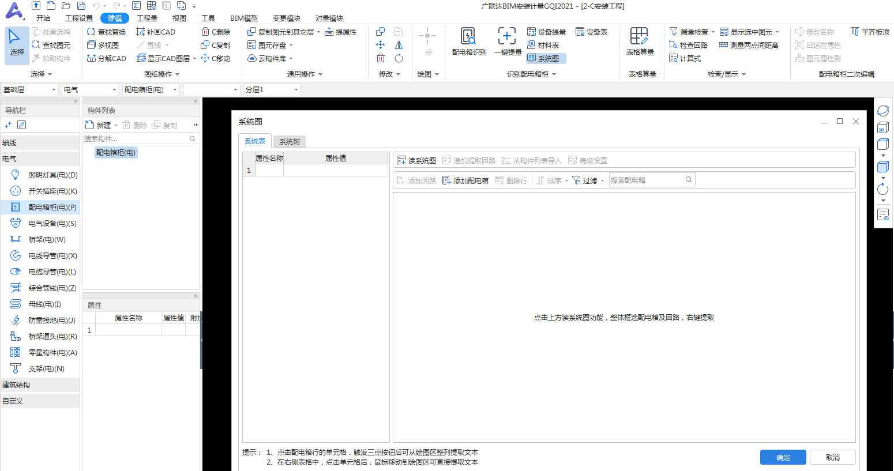894x471 pixels.
Task: Open 材料表 in ribbon
Action: click(x=543, y=45)
